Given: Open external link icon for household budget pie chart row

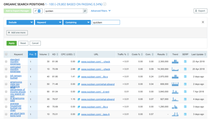Looking at the screenshot, I should coord(79,107).
